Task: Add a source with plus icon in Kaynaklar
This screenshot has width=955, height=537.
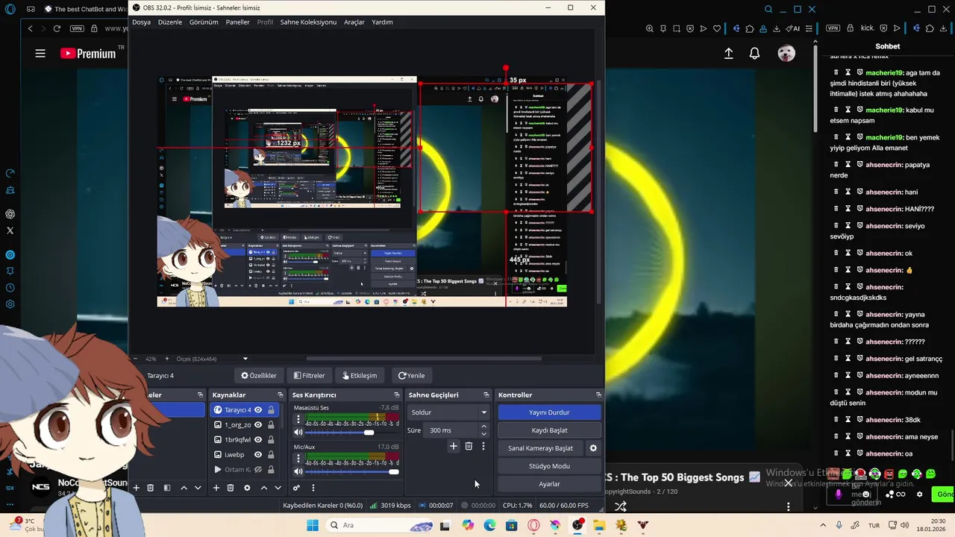Action: (x=216, y=488)
